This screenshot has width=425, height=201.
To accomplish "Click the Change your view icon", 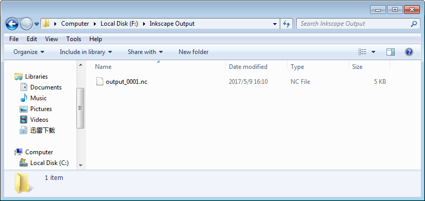I will 362,51.
